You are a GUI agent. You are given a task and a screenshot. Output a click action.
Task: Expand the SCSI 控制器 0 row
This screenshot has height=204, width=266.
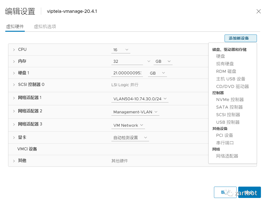(x=14, y=85)
